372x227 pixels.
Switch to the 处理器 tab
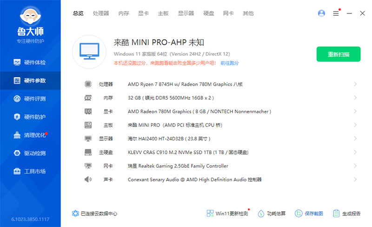tap(101, 13)
